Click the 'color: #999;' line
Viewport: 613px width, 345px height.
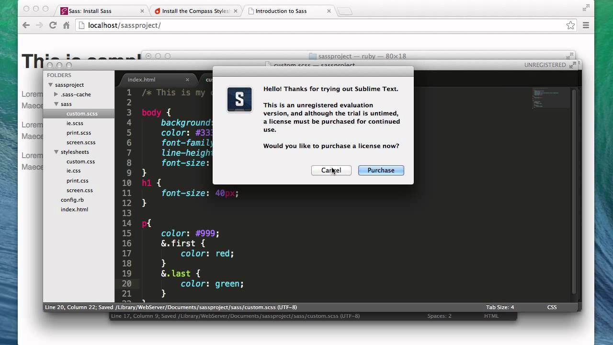point(190,233)
